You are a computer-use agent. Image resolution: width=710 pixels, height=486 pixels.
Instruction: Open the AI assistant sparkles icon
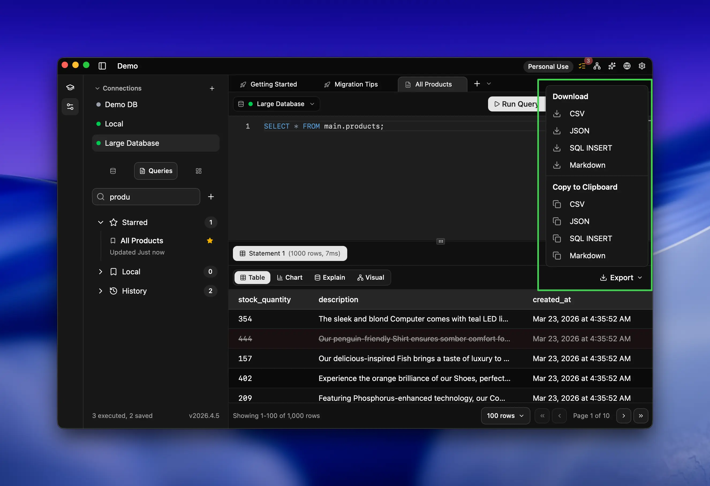coord(612,66)
